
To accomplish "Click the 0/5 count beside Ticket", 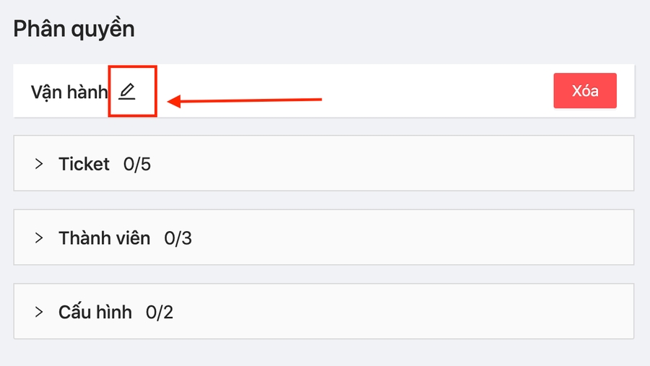I will click(137, 164).
